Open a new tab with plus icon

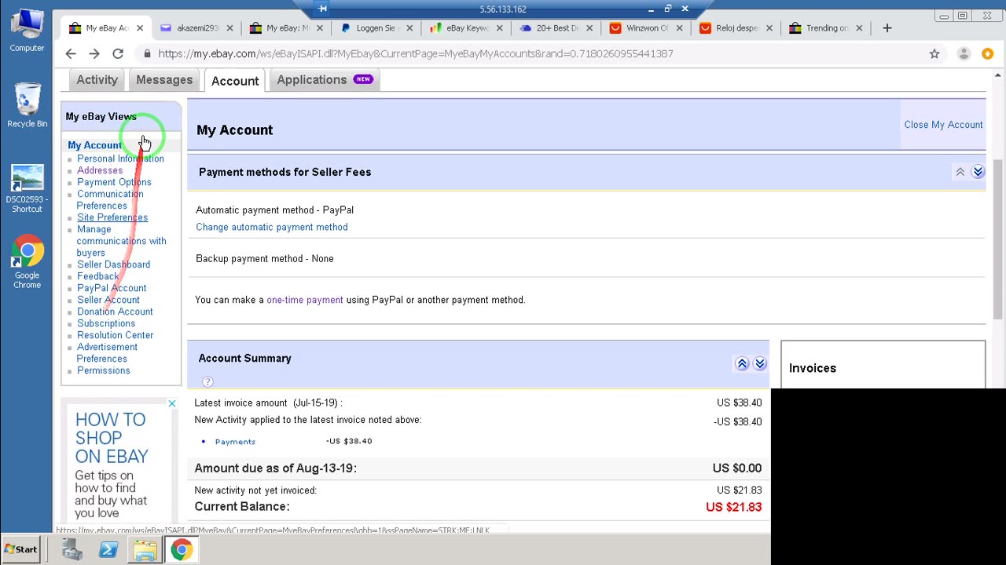[x=887, y=28]
